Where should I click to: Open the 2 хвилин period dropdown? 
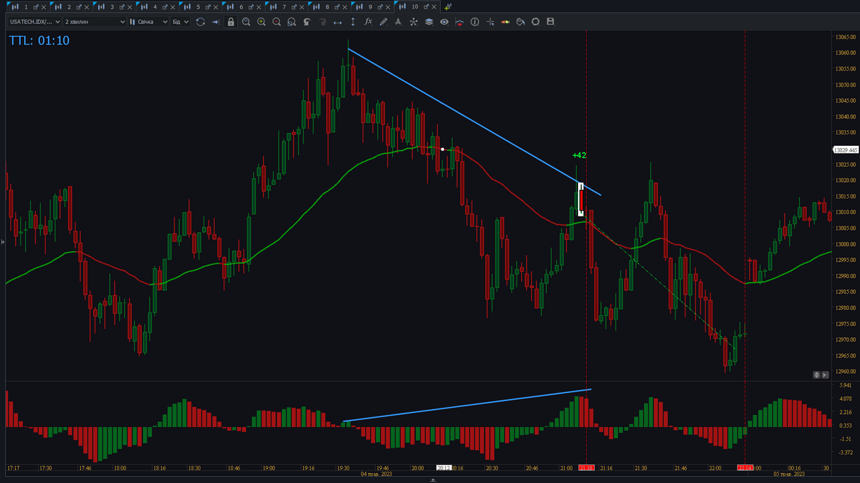click(95, 22)
